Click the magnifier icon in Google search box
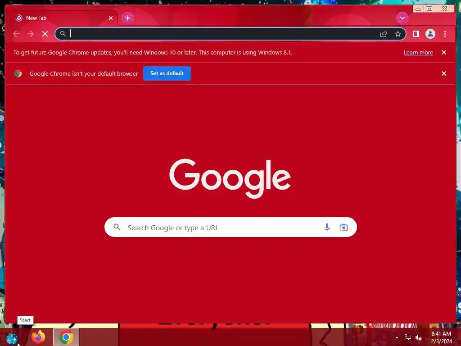461x346 pixels. coord(117,227)
